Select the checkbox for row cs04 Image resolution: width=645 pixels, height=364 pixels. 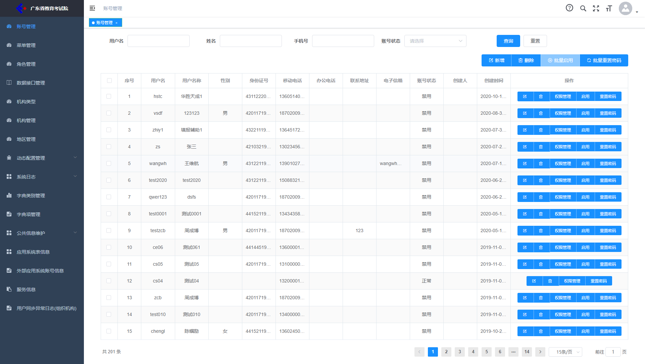coord(109,281)
